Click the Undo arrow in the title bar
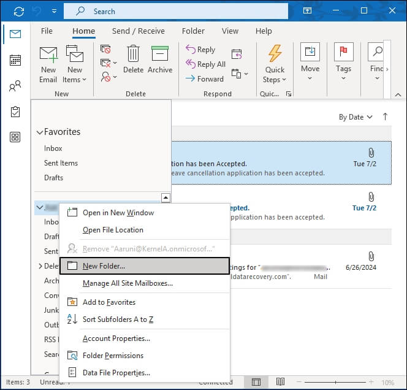Image resolution: width=407 pixels, height=390 pixels. 37,12
